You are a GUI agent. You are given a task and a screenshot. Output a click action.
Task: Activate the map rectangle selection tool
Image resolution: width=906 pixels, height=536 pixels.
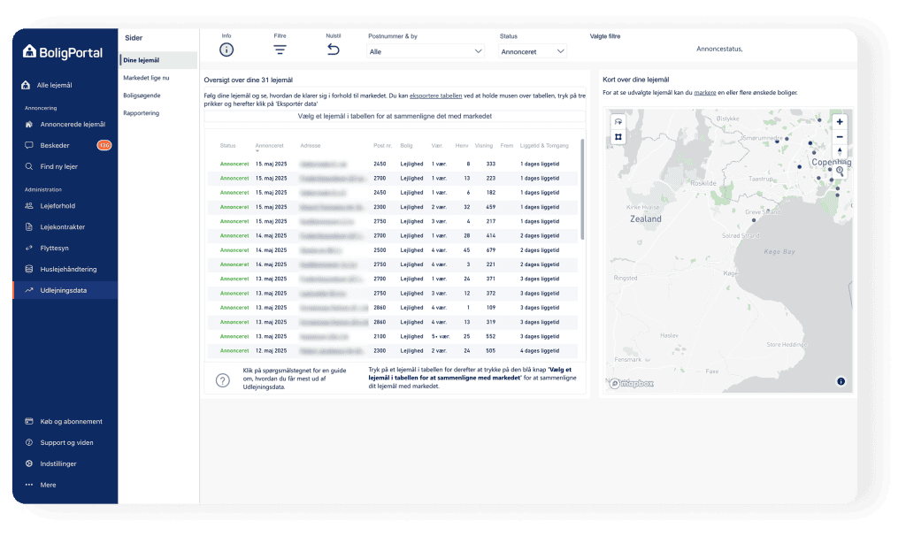(x=618, y=136)
